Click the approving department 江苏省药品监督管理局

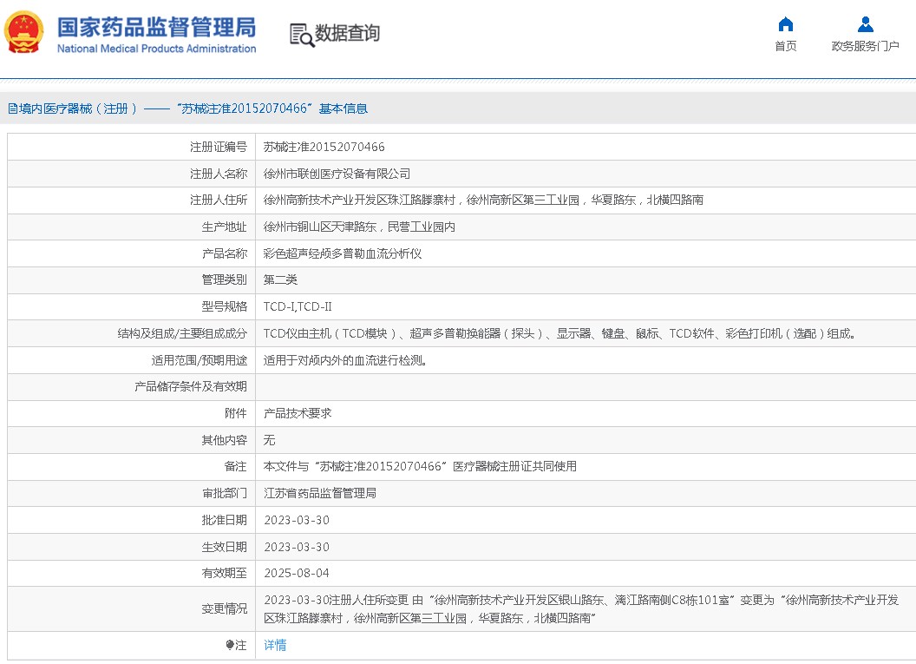[x=319, y=493]
